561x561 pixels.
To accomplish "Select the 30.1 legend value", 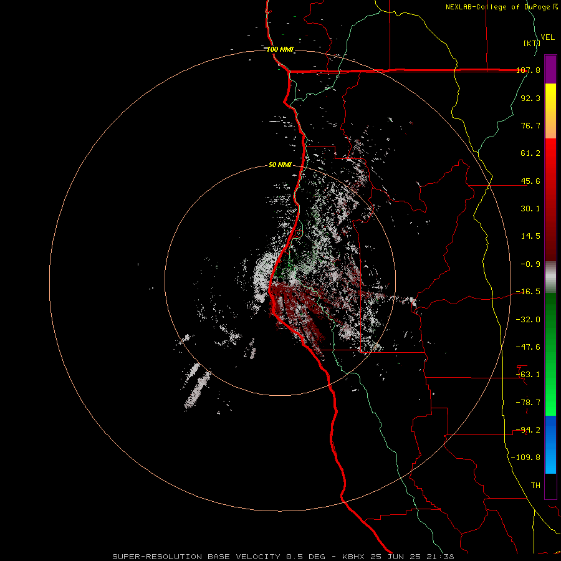I will click(x=530, y=209).
